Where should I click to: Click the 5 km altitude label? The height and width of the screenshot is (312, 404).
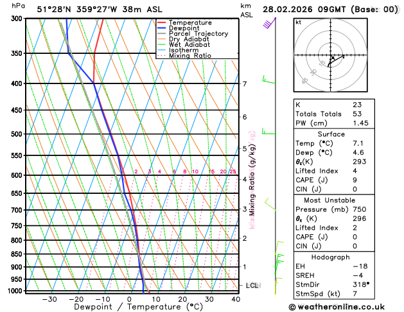tap(245, 148)
